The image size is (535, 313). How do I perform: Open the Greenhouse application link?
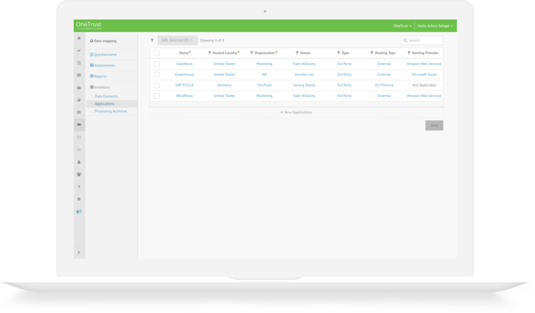[x=184, y=74]
